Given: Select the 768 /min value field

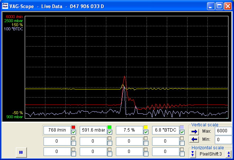Looking at the screenshot, I should [x=57, y=130].
